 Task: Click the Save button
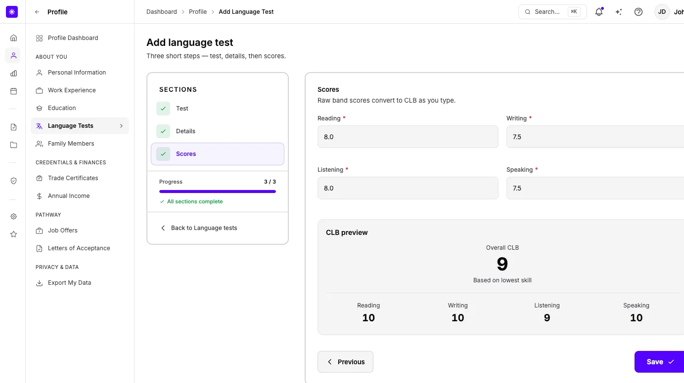(660, 362)
